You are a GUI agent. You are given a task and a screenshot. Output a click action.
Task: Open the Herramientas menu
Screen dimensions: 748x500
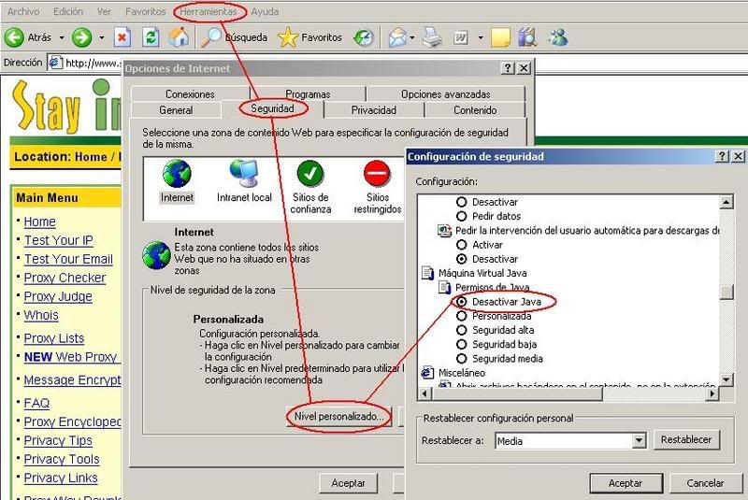point(208,12)
